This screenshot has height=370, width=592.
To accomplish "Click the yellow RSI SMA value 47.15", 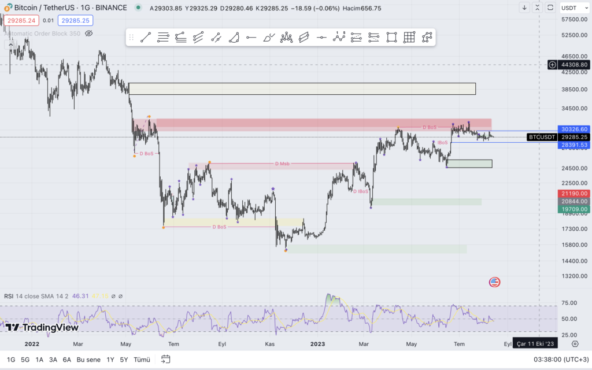I will coord(99,296).
